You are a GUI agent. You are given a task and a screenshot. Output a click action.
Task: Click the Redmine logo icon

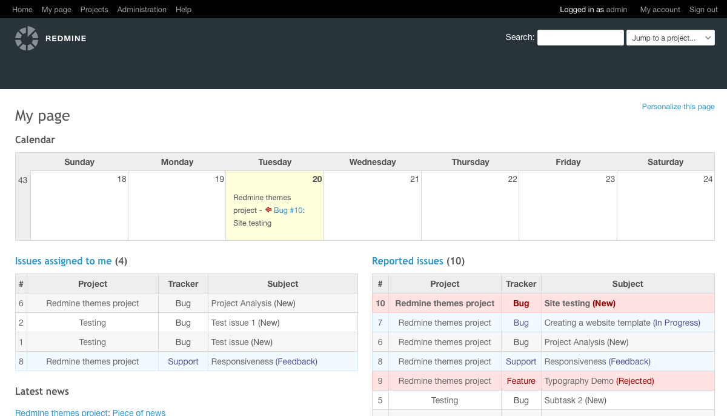[x=27, y=38]
